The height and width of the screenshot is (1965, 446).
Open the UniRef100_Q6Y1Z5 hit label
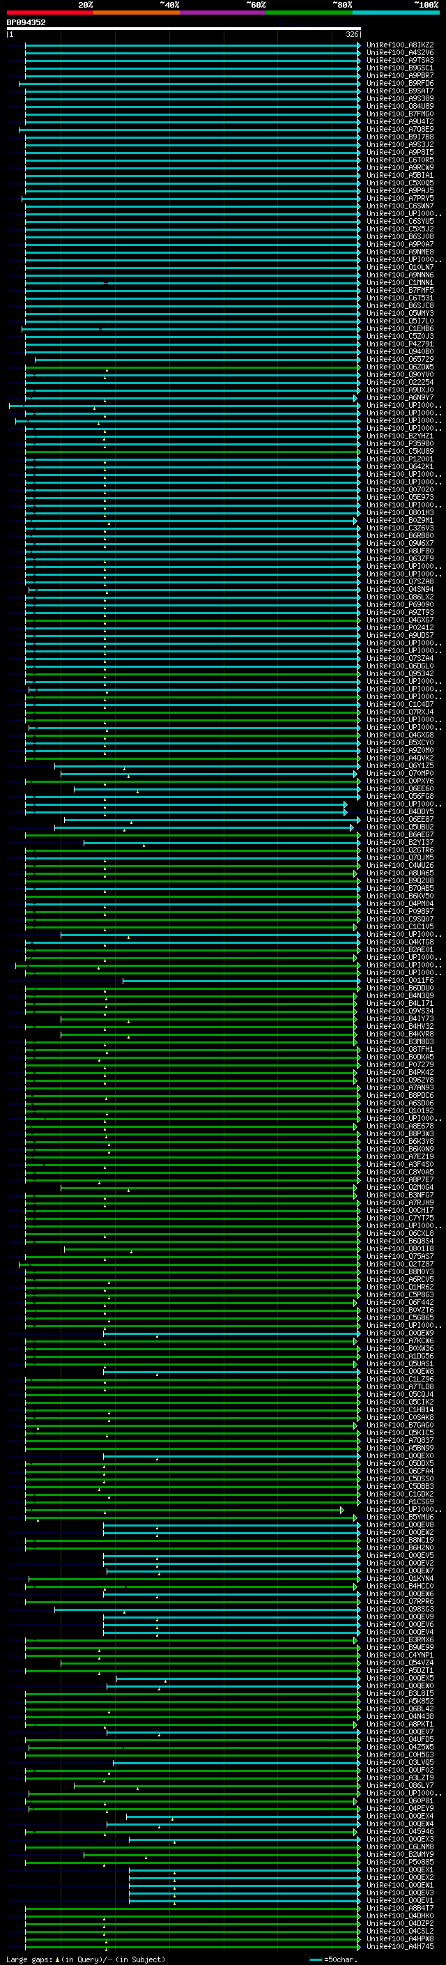[x=400, y=766]
